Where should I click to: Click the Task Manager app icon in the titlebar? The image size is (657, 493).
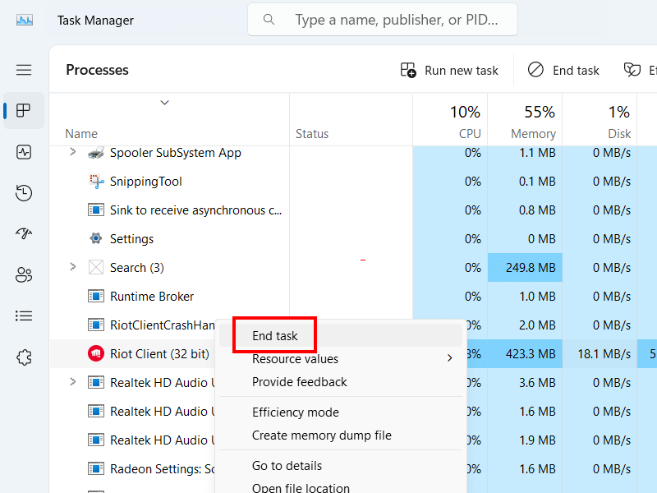click(x=25, y=19)
